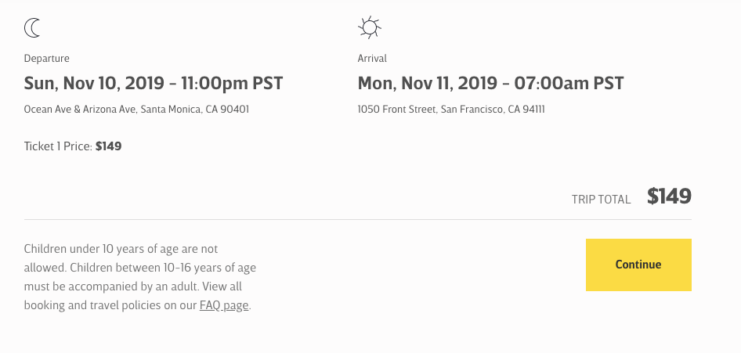Click the crescent moon departure icon

coord(32,28)
